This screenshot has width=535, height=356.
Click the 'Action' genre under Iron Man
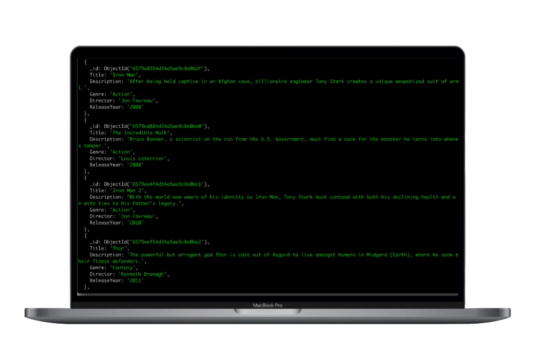[x=121, y=95]
